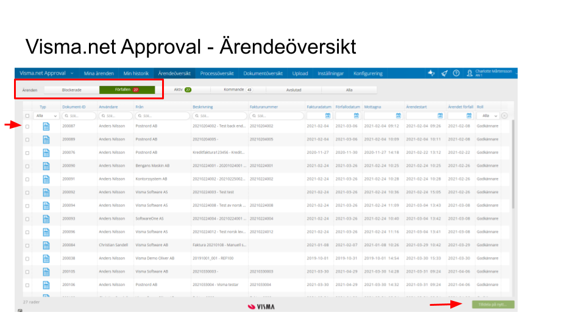Click the Tilldela på nytt button
585x329 pixels.
pyautogui.click(x=493, y=305)
